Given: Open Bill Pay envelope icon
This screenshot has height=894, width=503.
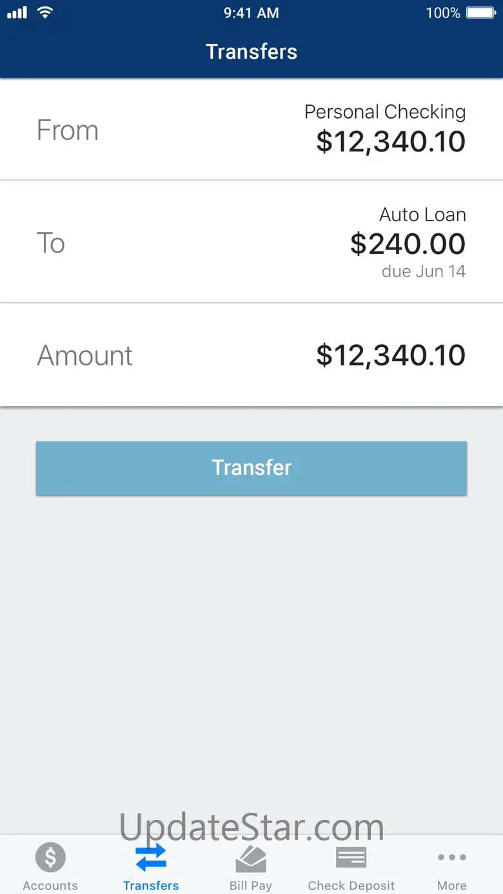Looking at the screenshot, I should click(251, 859).
